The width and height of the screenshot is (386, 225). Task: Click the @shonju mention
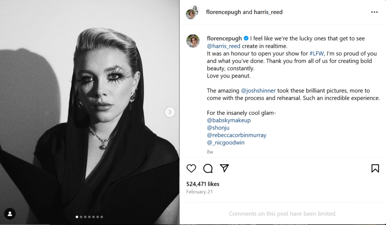pyautogui.click(x=218, y=128)
